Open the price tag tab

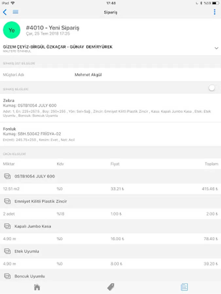click(111, 287)
